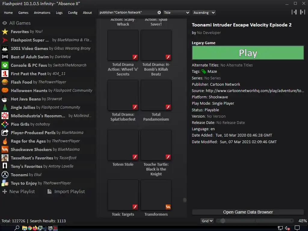Click the Maze tag text
Viewport: 308px width, 231px height.
coord(212,72)
